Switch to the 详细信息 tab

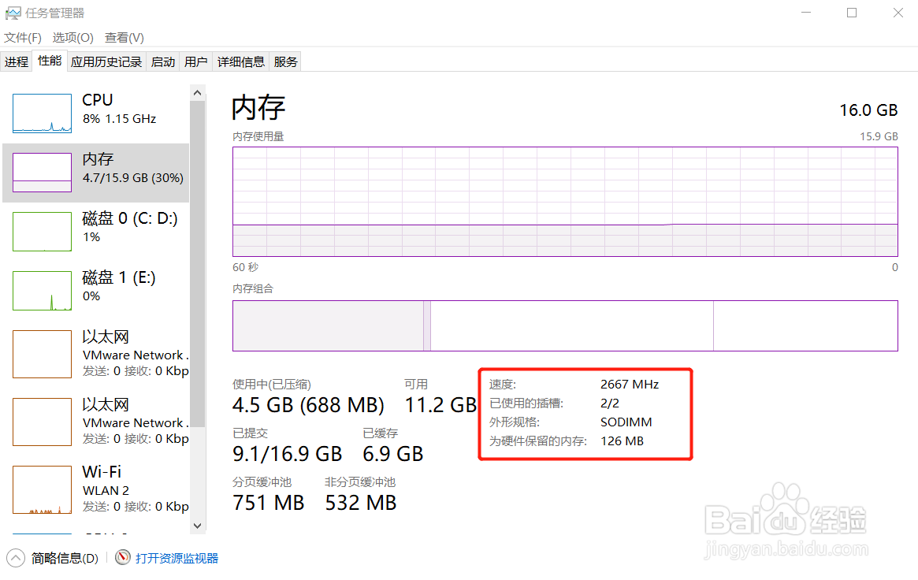click(x=240, y=61)
